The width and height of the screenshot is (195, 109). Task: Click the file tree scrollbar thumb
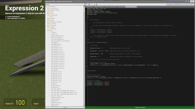[x=84, y=10]
